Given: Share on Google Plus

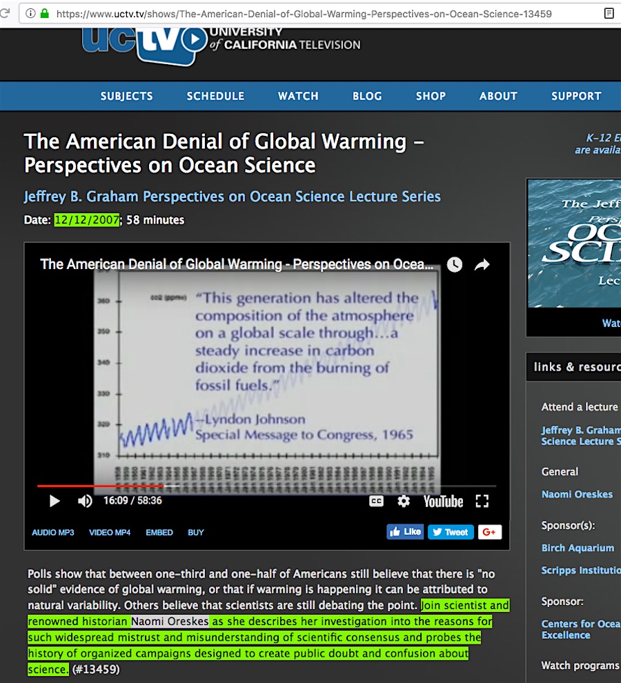Looking at the screenshot, I should pyautogui.click(x=489, y=532).
